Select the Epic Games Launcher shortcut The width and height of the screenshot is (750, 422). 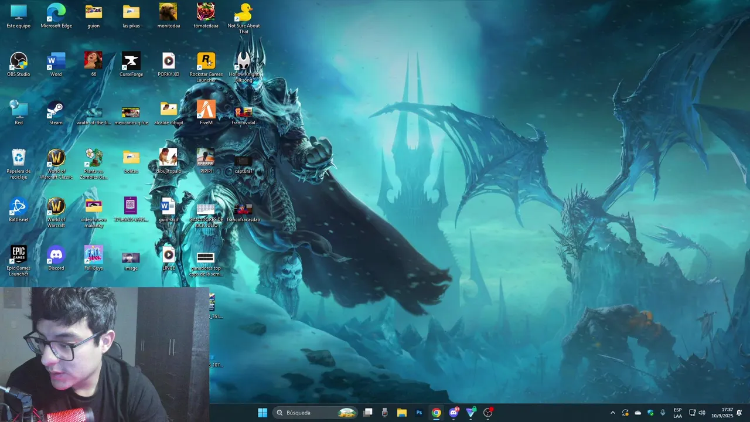coord(19,261)
